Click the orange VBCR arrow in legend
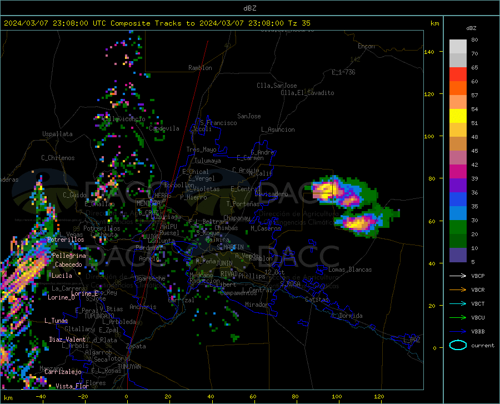Screen dimensions: 500x404 tap(458, 290)
